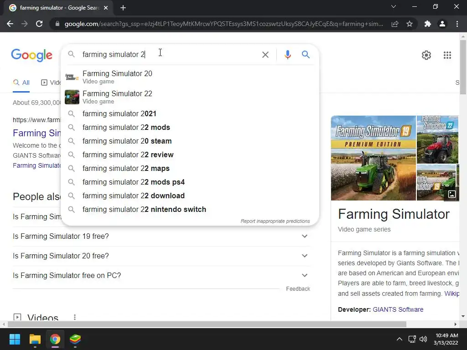Viewport: 467px width, 350px height.
Task: Reload the current page
Action: pyautogui.click(x=39, y=24)
